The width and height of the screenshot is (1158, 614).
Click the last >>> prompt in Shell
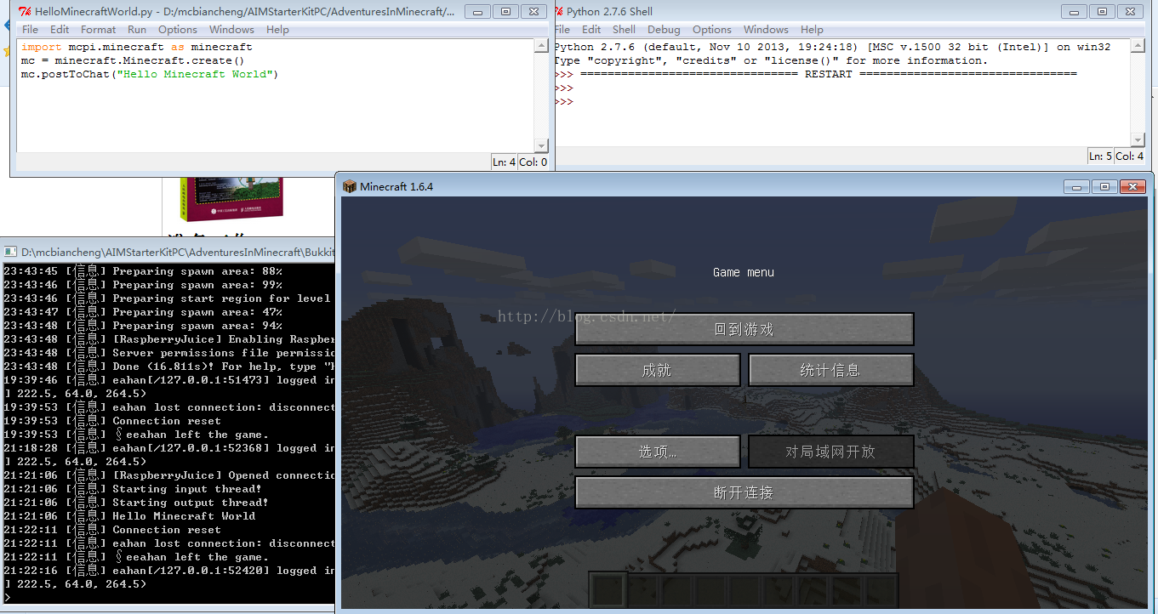pos(563,101)
